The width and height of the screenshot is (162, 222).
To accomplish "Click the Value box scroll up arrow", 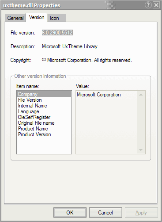I will coord(141,95).
